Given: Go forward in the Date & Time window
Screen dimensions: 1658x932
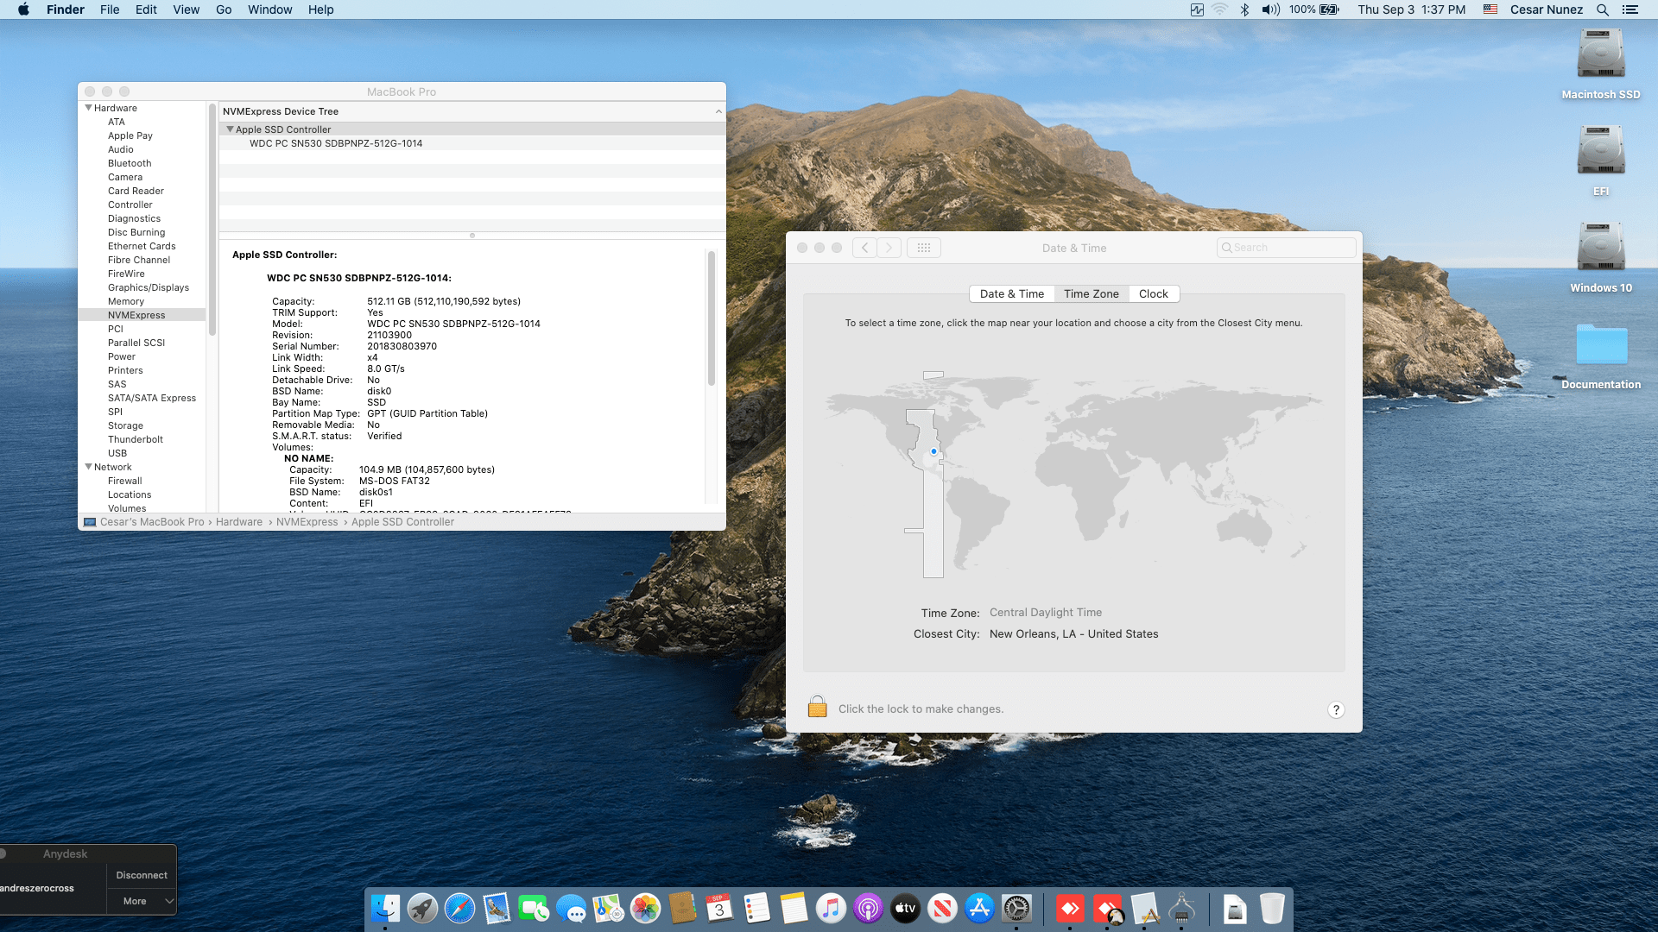Looking at the screenshot, I should (889, 248).
